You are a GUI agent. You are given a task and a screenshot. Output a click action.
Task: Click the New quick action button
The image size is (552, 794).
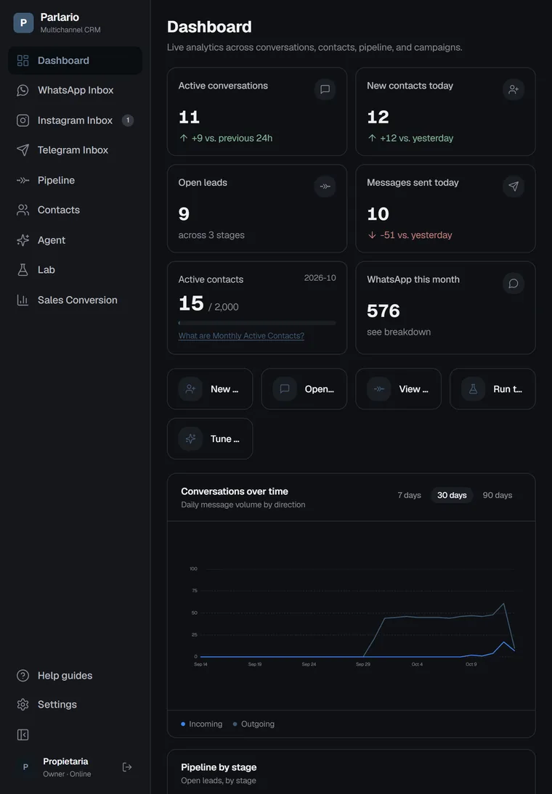(210, 389)
